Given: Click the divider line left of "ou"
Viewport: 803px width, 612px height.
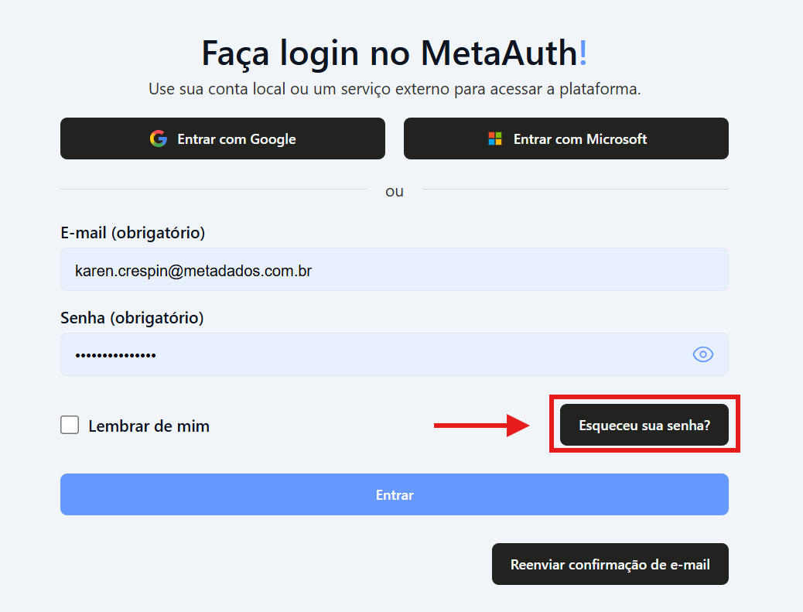Looking at the screenshot, I should [x=214, y=190].
